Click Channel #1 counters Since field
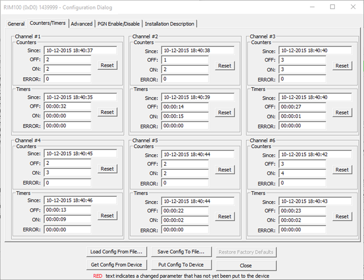 80,50
